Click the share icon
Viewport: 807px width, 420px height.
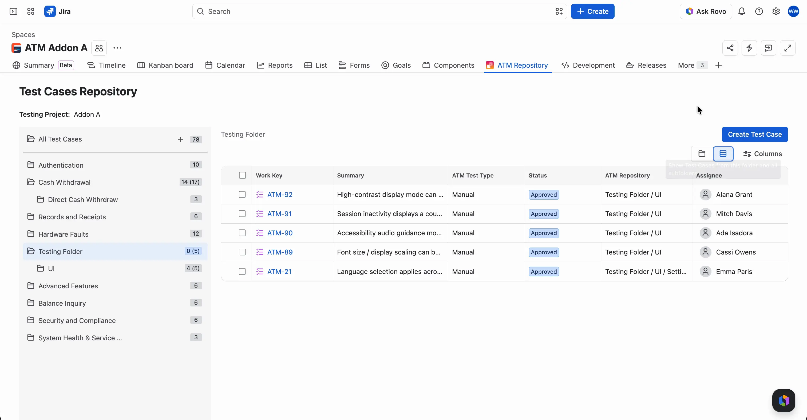click(x=730, y=48)
